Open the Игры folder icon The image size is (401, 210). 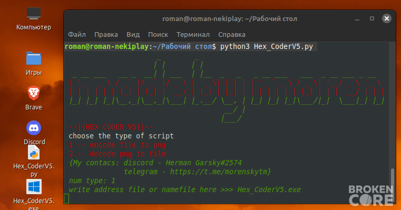[34, 58]
